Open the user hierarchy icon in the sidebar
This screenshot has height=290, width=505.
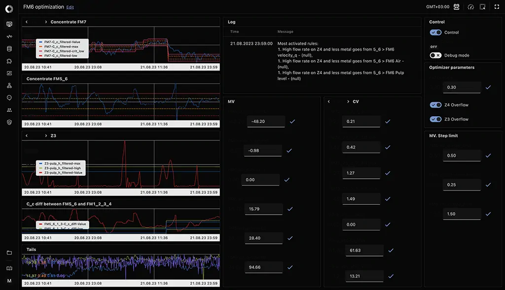pyautogui.click(x=8, y=85)
